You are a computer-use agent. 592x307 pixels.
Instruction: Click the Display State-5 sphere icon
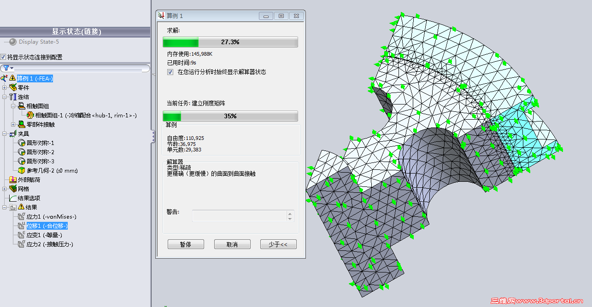[x=13, y=42]
